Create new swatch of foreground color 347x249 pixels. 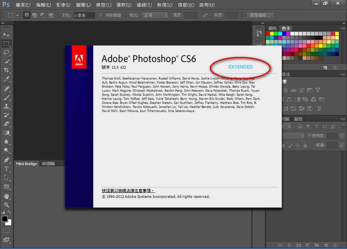click(325, 68)
